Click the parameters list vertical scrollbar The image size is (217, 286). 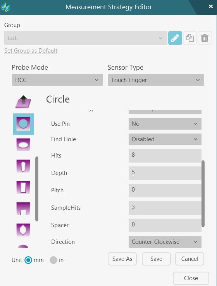pyautogui.click(x=203, y=194)
